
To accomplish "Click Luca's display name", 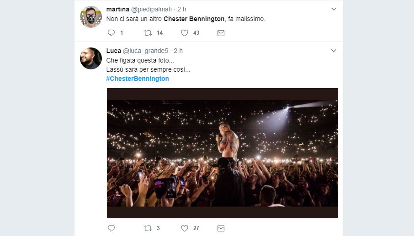I will click(114, 51).
